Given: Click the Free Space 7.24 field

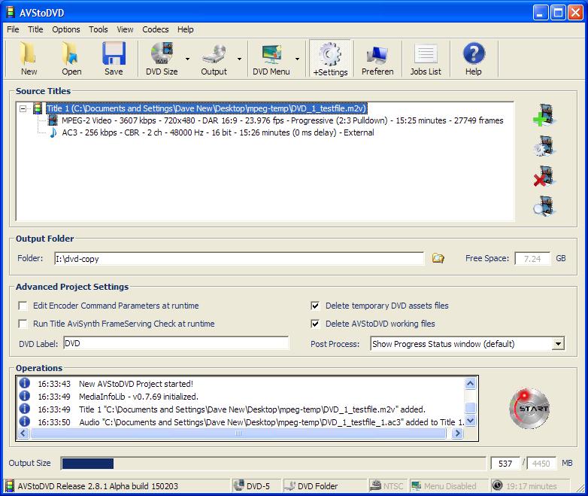Looking at the screenshot, I should (532, 258).
